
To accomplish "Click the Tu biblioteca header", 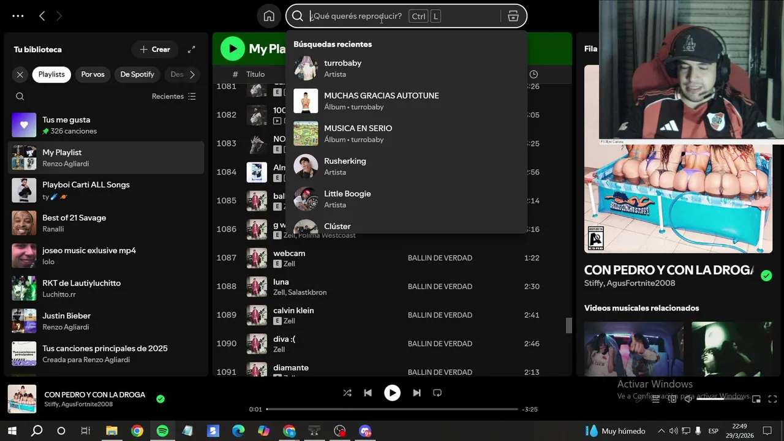I will (x=38, y=50).
